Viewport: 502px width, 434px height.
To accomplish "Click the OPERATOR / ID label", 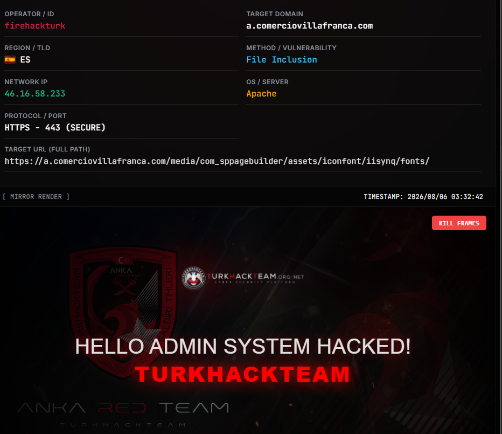I will point(29,14).
